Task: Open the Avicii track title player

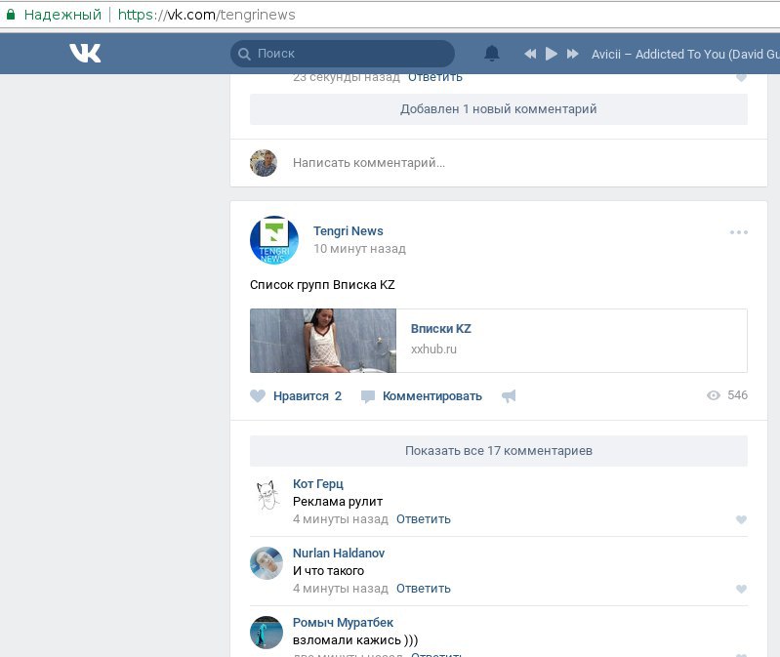Action: 685,55
